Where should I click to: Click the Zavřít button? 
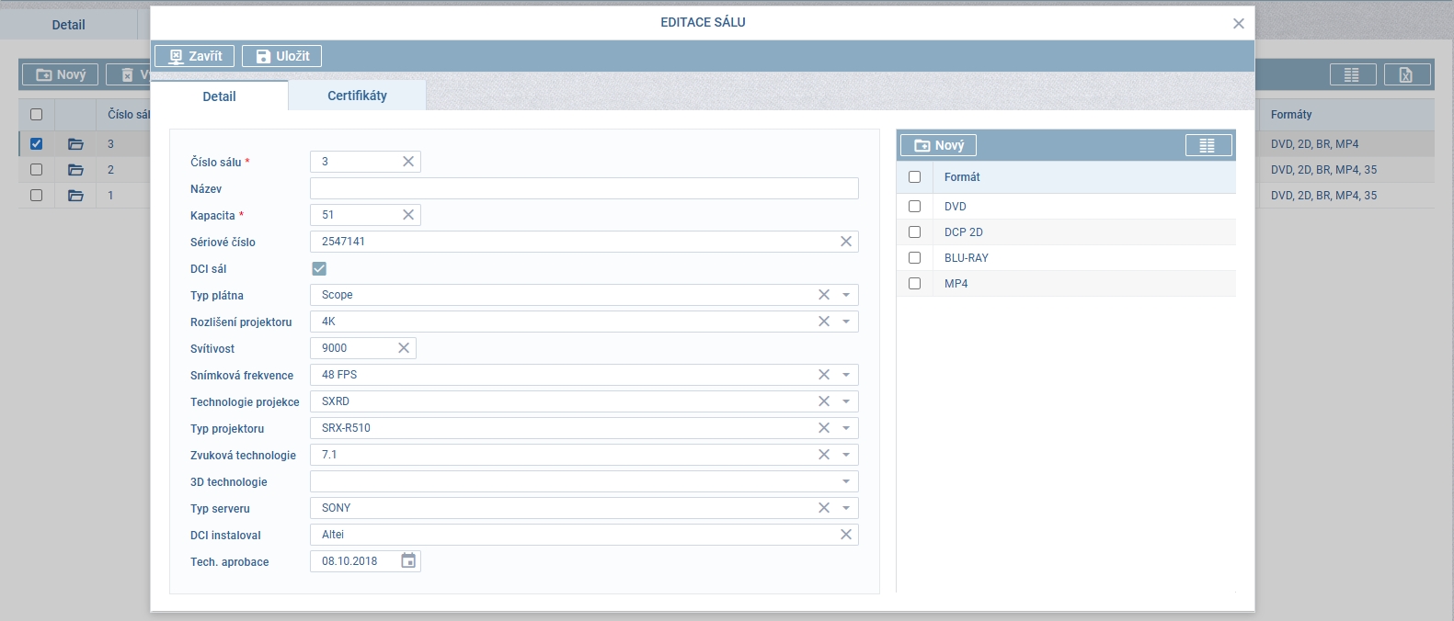(x=195, y=56)
